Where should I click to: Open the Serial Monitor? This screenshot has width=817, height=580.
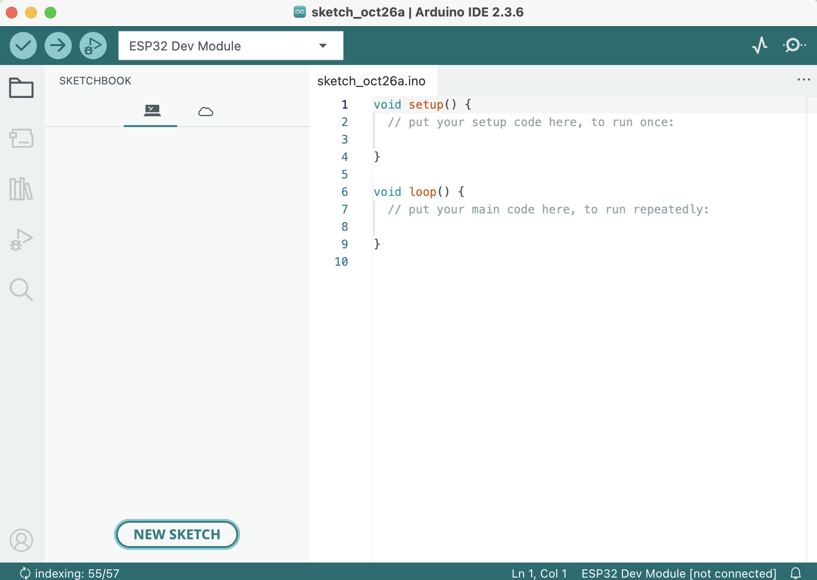794,46
